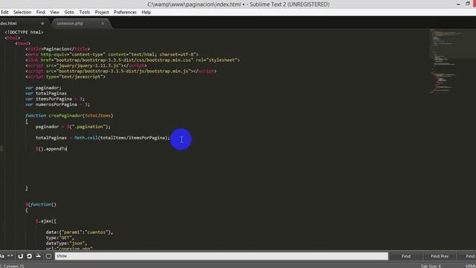Click the bootstrap.min.css link line
This screenshot has height=268, width=476.
pyautogui.click(x=132, y=60)
